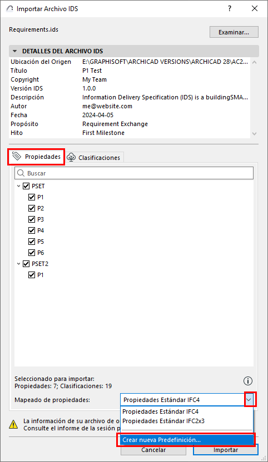Click the details list scroll down arrow
This screenshot has width=268, height=462.
pos(255,133)
